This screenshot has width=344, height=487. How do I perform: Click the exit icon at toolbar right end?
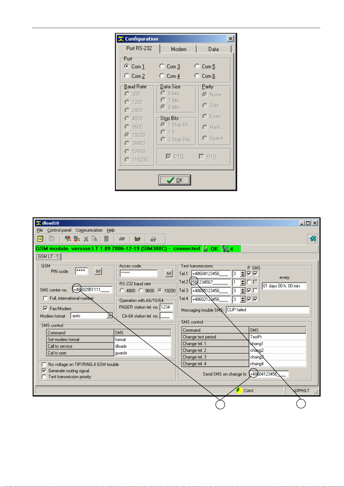click(313, 239)
